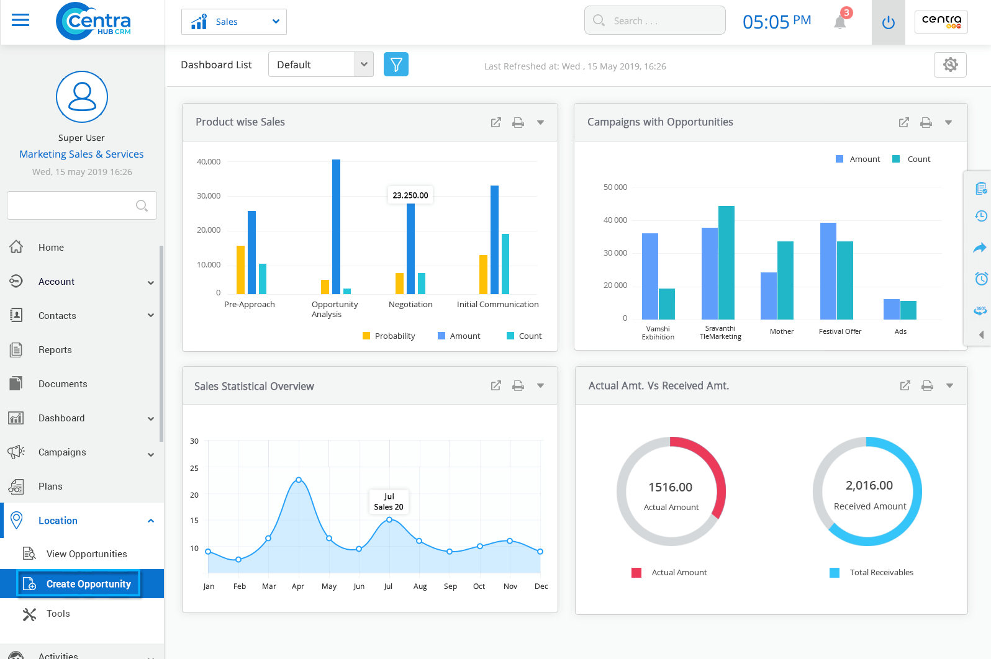Open the Sales module dropdown

234,22
